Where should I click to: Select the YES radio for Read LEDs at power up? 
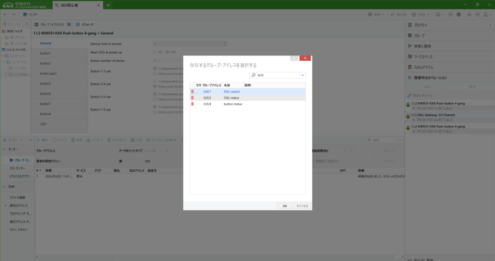pos(167,52)
